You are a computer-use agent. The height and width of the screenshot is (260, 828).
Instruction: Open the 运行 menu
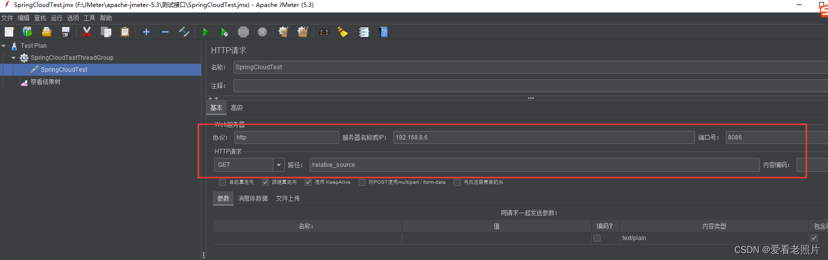56,18
